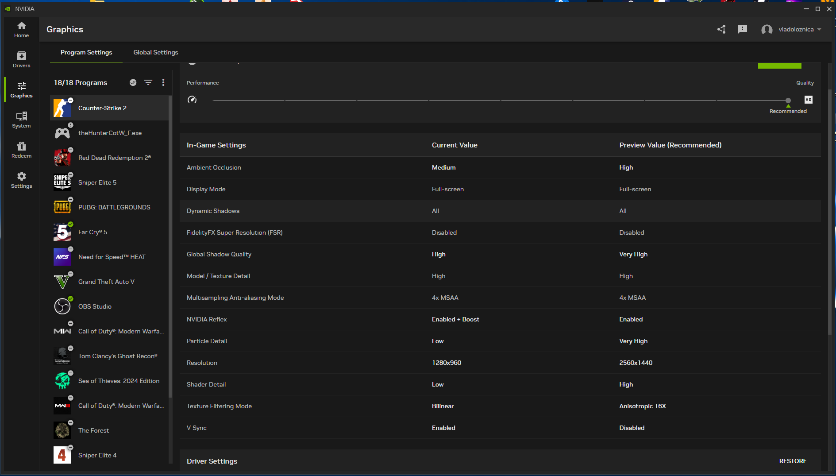Screen dimensions: 836x476
Task: Select theHunterCotW_F.exe program
Action: tap(109, 133)
